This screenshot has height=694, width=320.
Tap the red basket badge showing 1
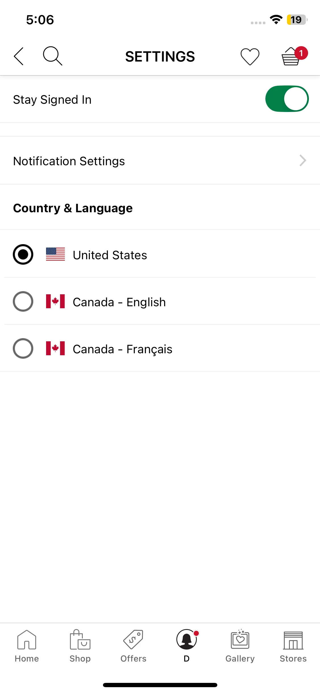[x=301, y=53]
